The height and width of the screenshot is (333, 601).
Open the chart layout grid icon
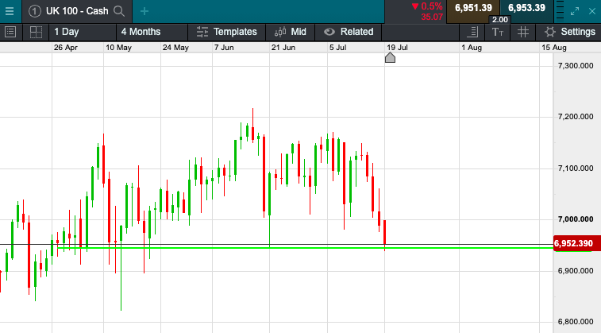[x=35, y=32]
